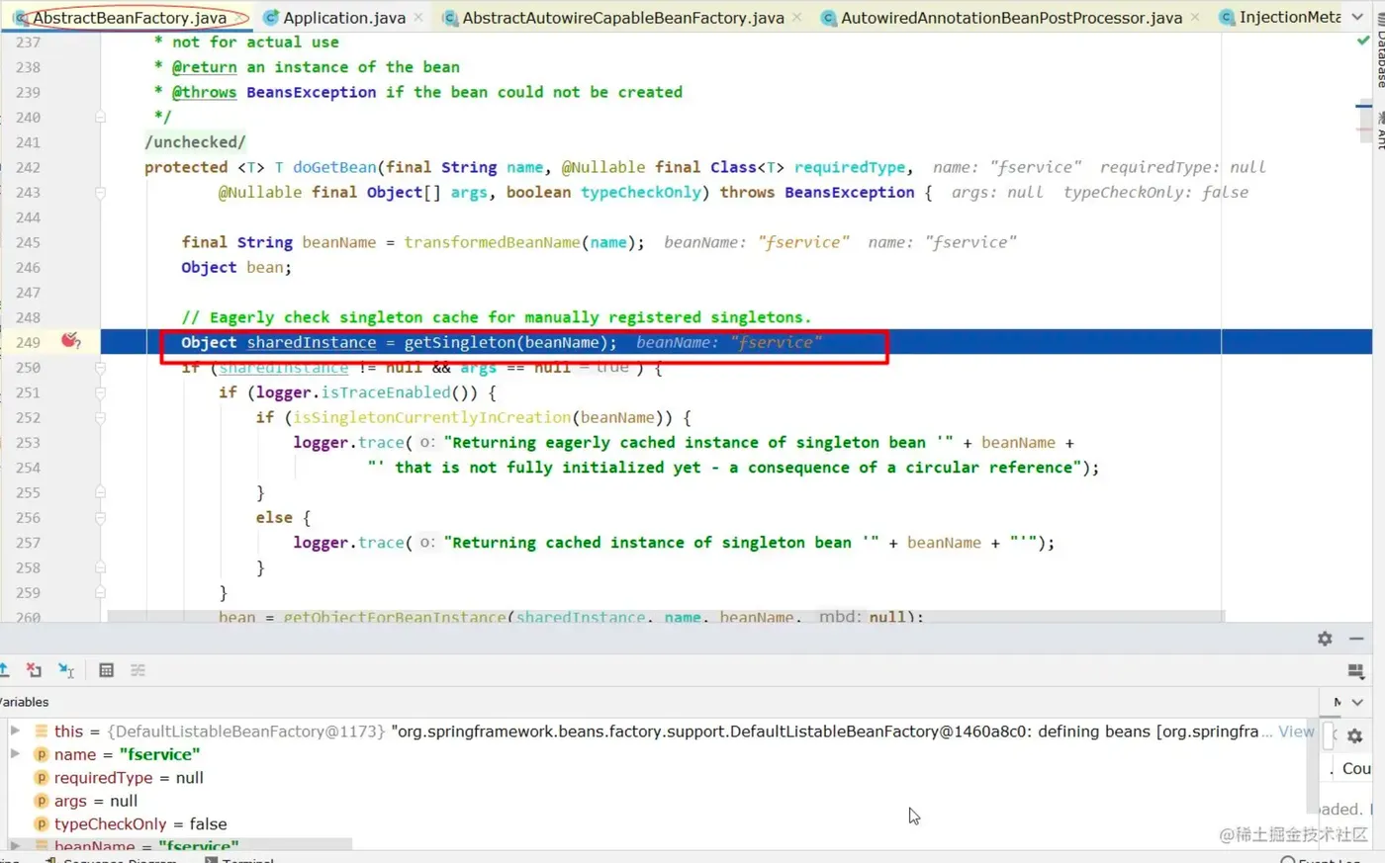The image size is (1385, 863).
Task: Show hidden editor tabs dropdown
Action: click(1357, 17)
